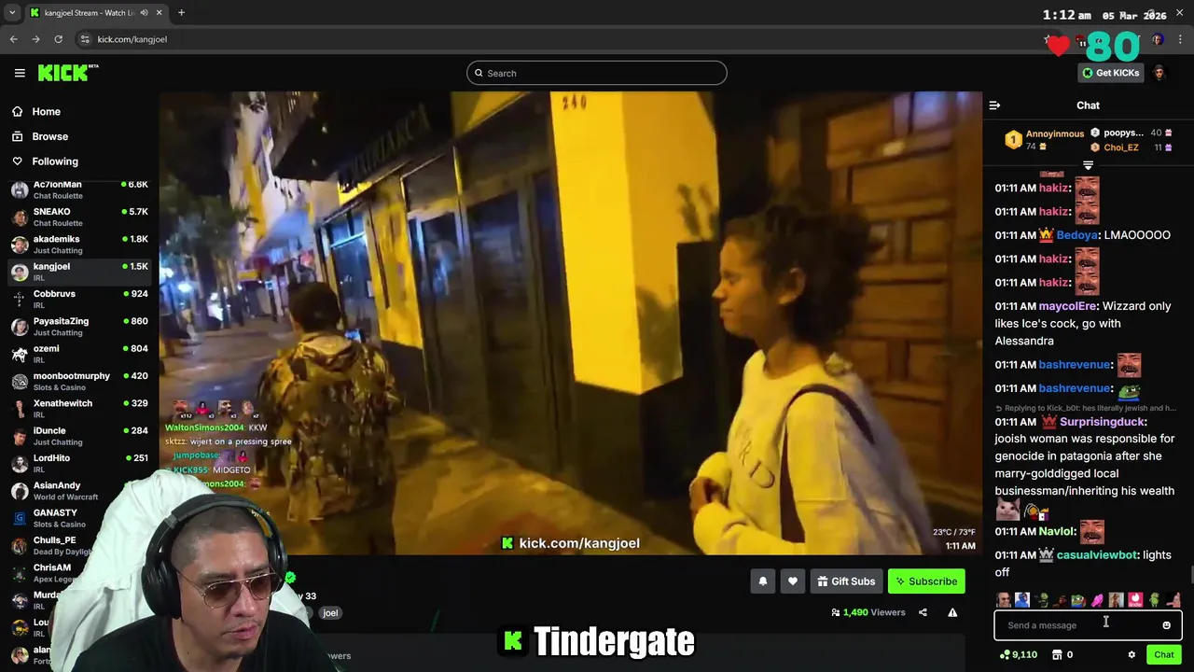Open the moonbootmurphy channel in the sidebar

[78, 381]
